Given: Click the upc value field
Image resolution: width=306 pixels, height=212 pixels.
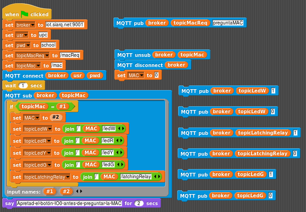Looking at the screenshot, I should [43, 35].
